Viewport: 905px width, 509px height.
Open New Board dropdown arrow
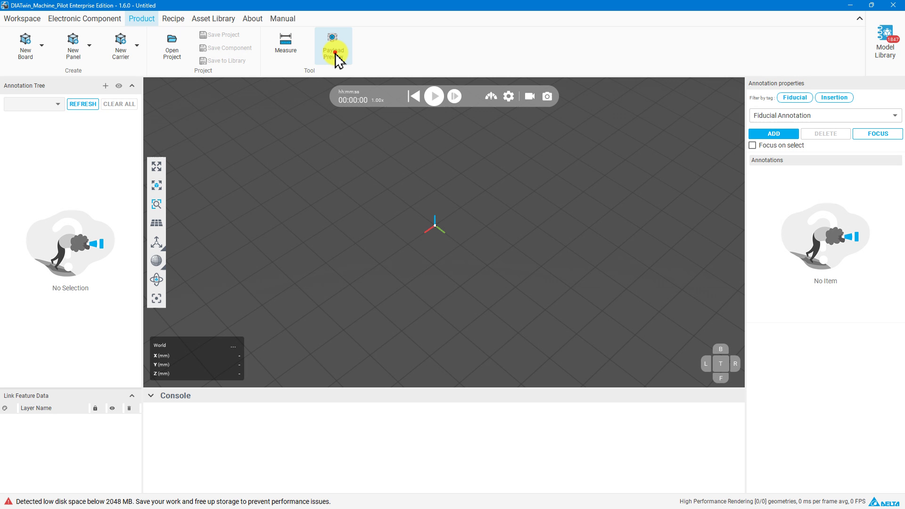(x=41, y=45)
